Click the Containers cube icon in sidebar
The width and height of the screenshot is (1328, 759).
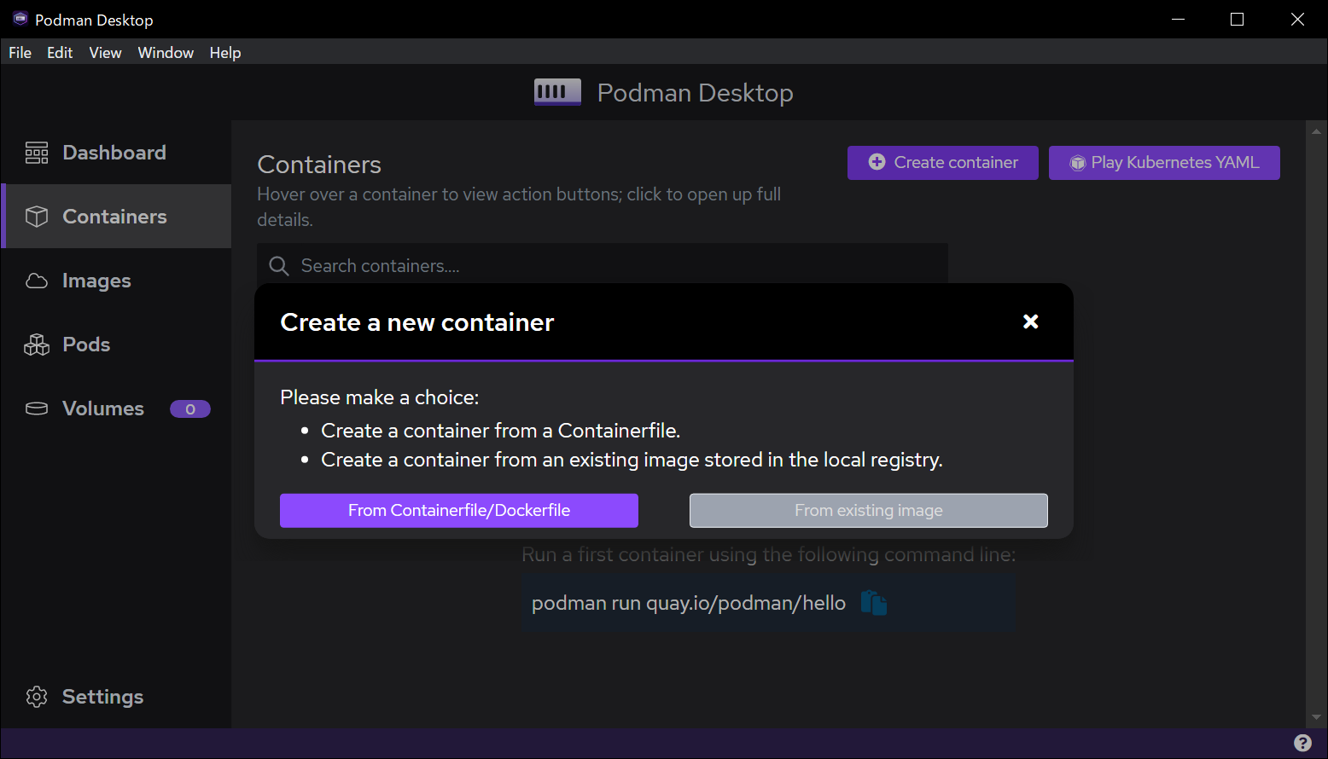pyautogui.click(x=37, y=217)
